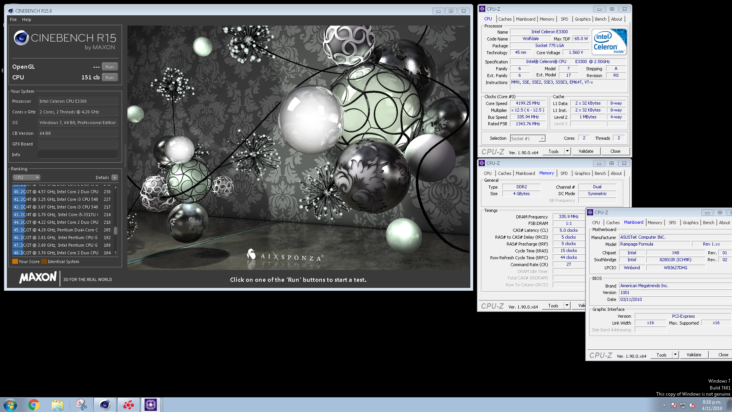Click the Intel Celeron inside logo
This screenshot has height=412, width=732.
click(609, 42)
